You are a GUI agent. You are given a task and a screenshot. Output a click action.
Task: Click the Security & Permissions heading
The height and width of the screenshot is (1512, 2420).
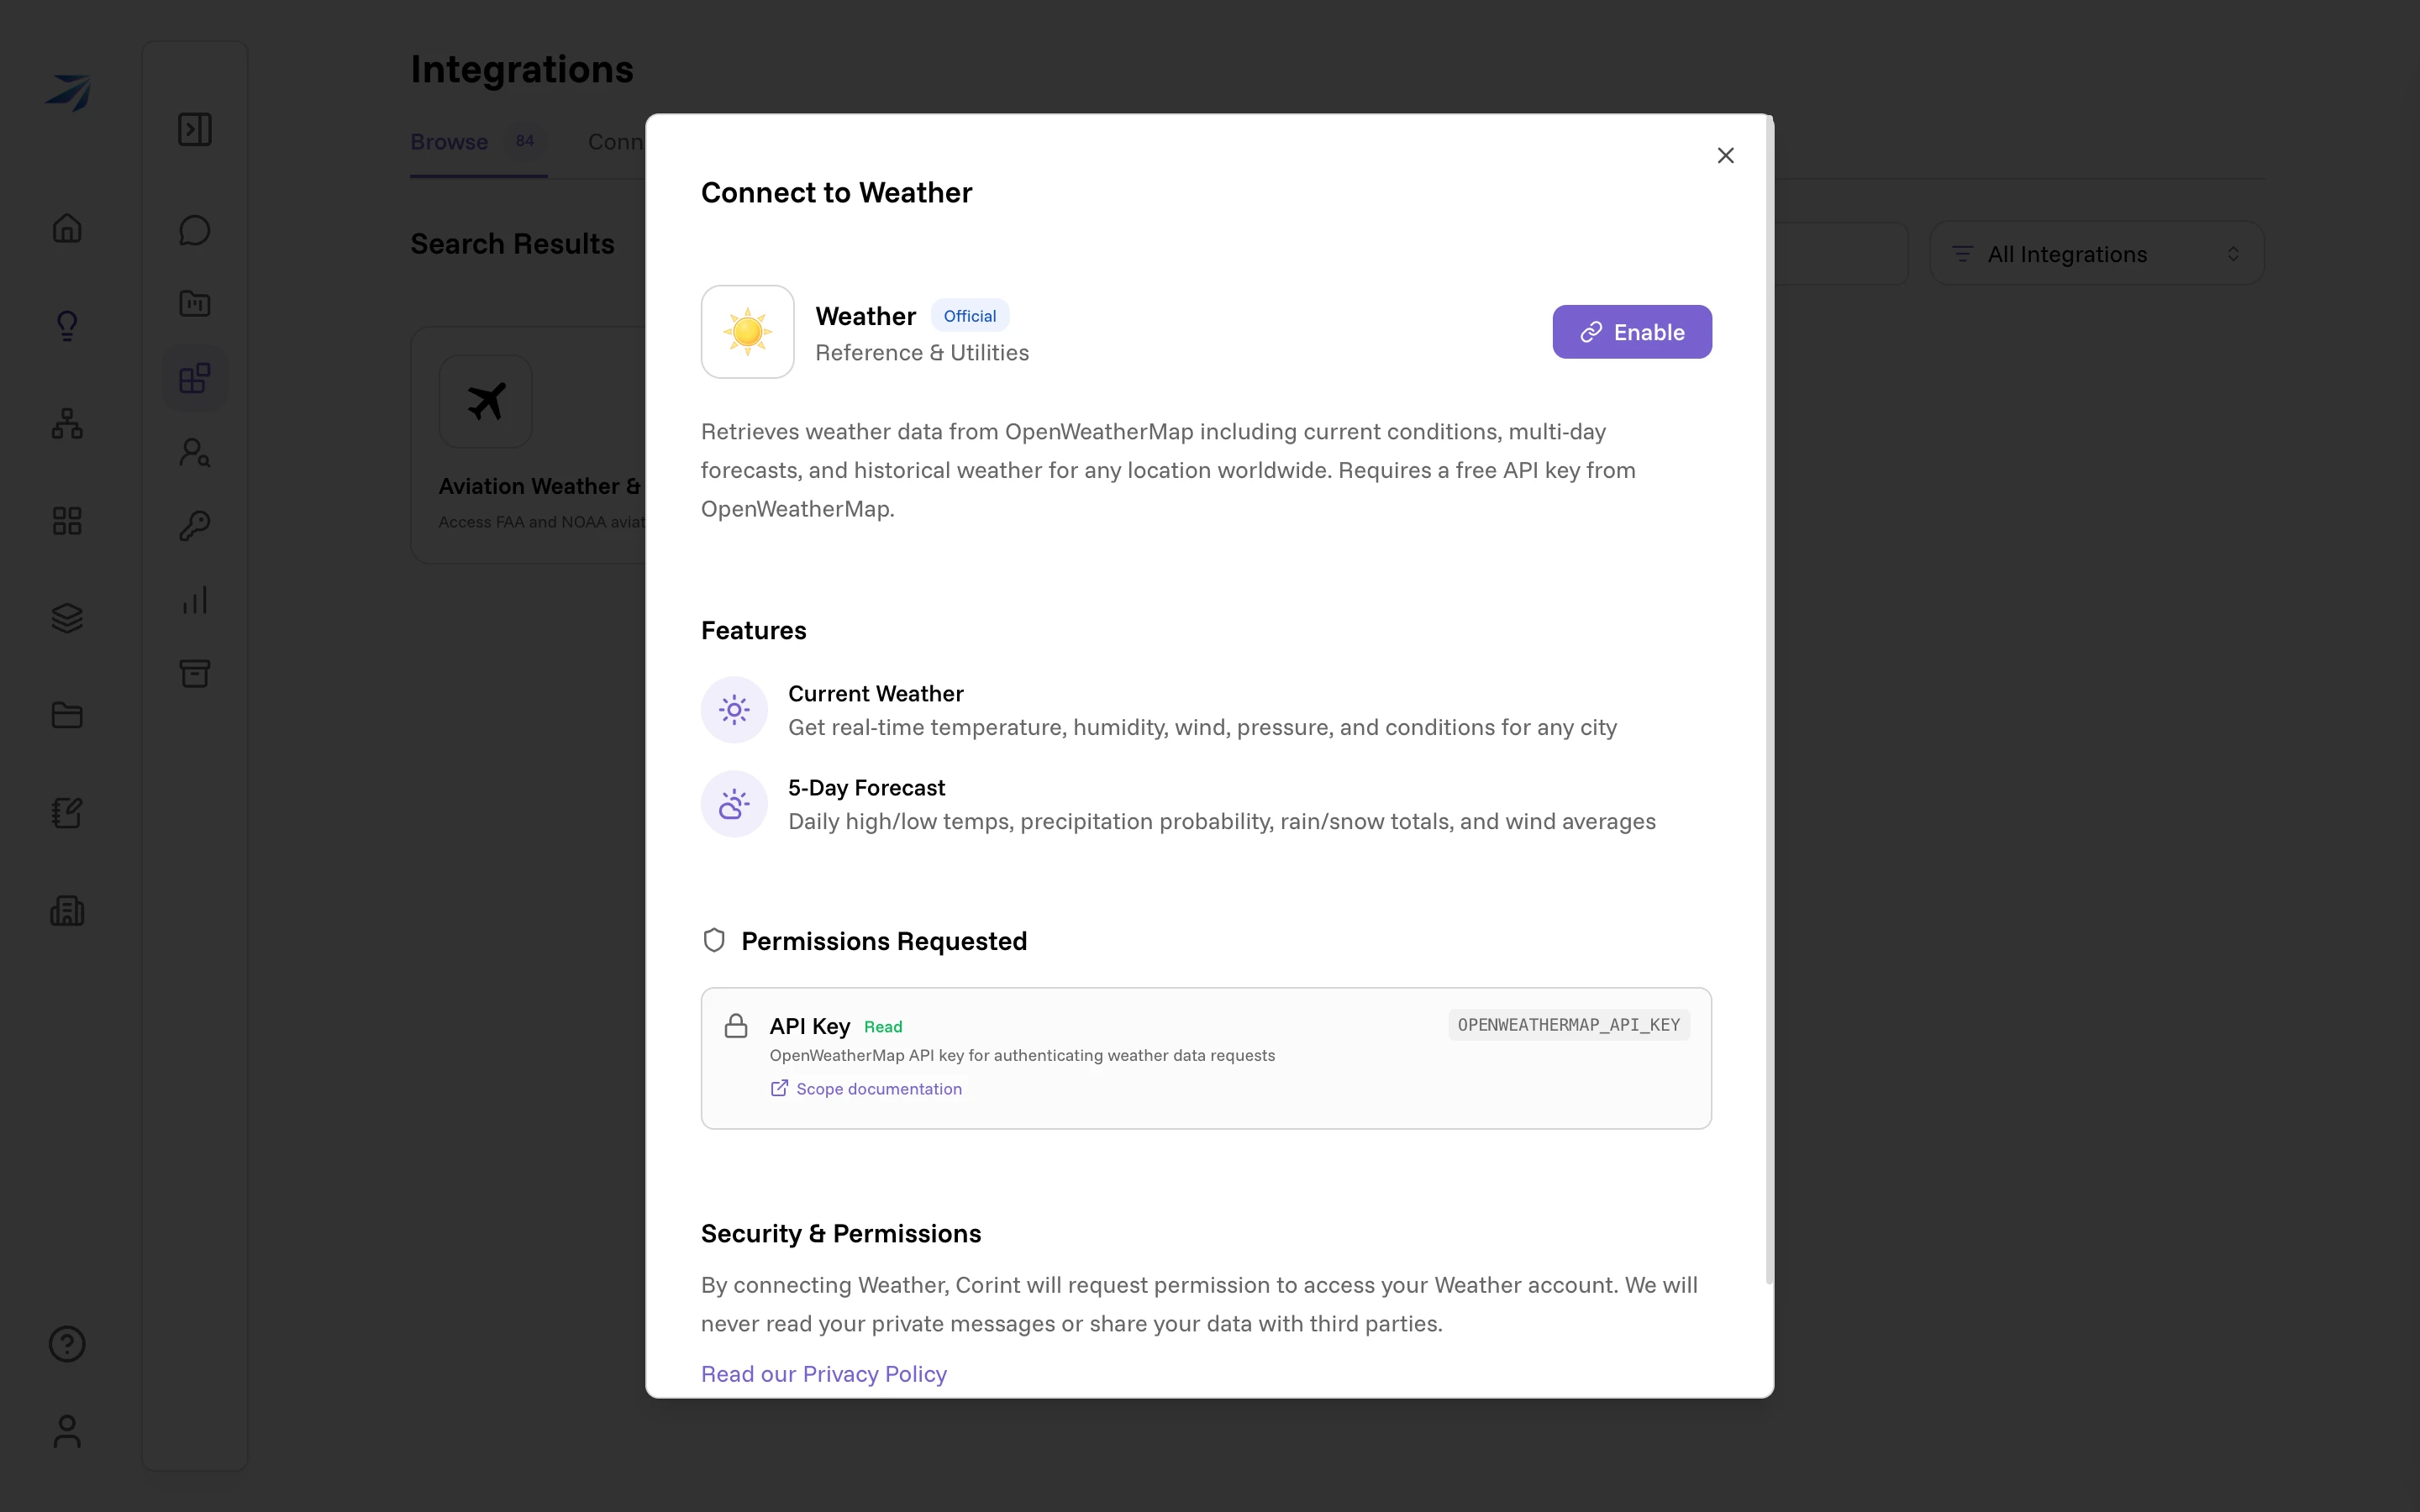click(x=841, y=1233)
